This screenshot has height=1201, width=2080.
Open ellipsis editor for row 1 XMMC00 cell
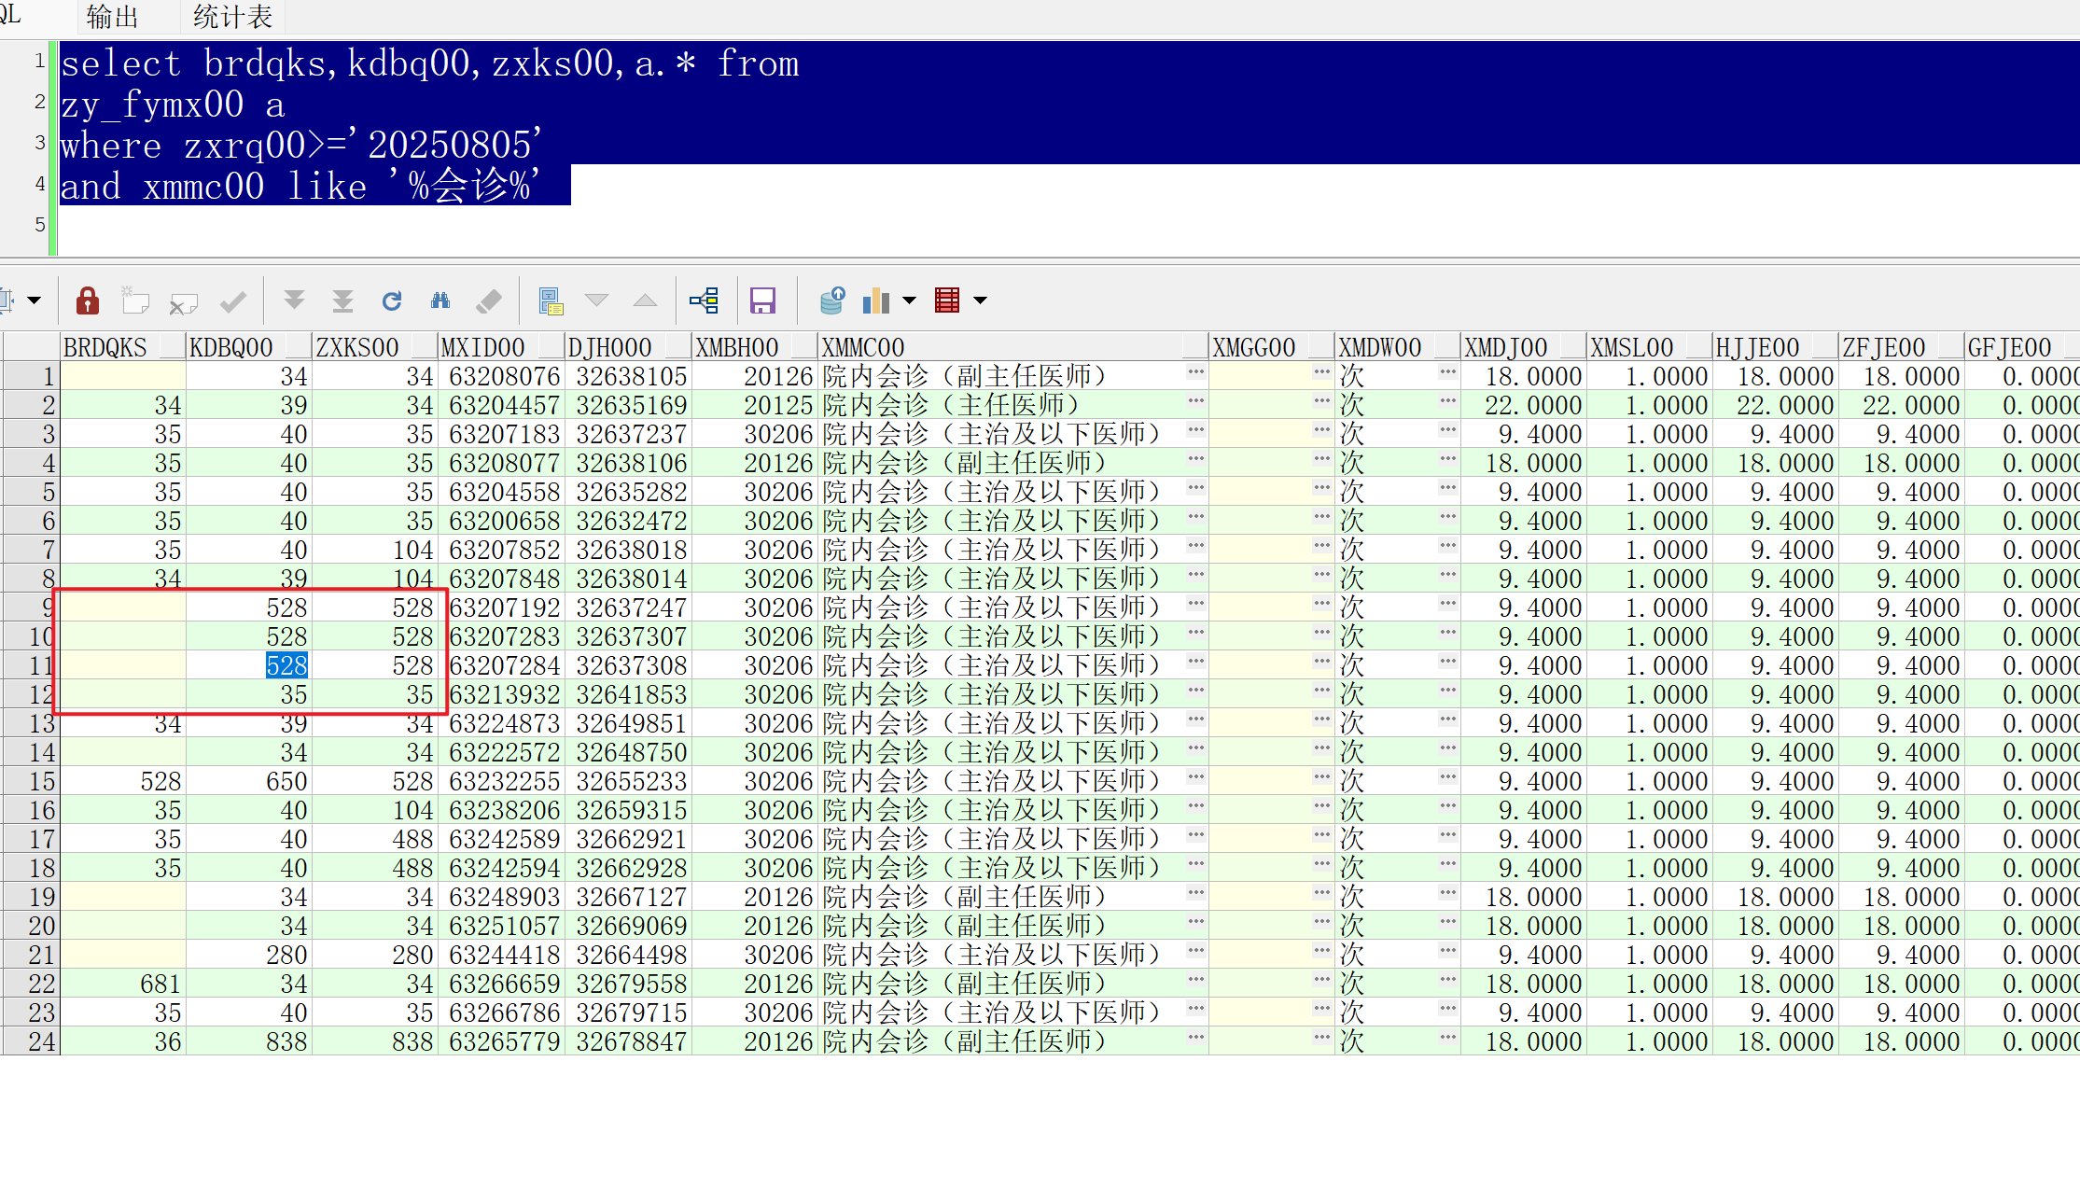pyautogui.click(x=1195, y=373)
